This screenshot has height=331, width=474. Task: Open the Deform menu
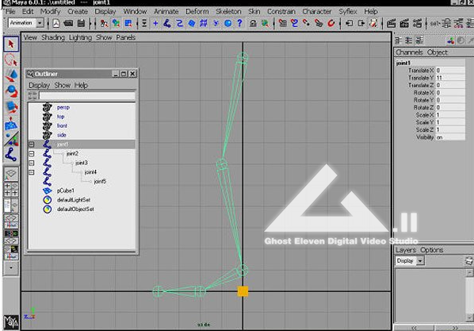pos(197,11)
